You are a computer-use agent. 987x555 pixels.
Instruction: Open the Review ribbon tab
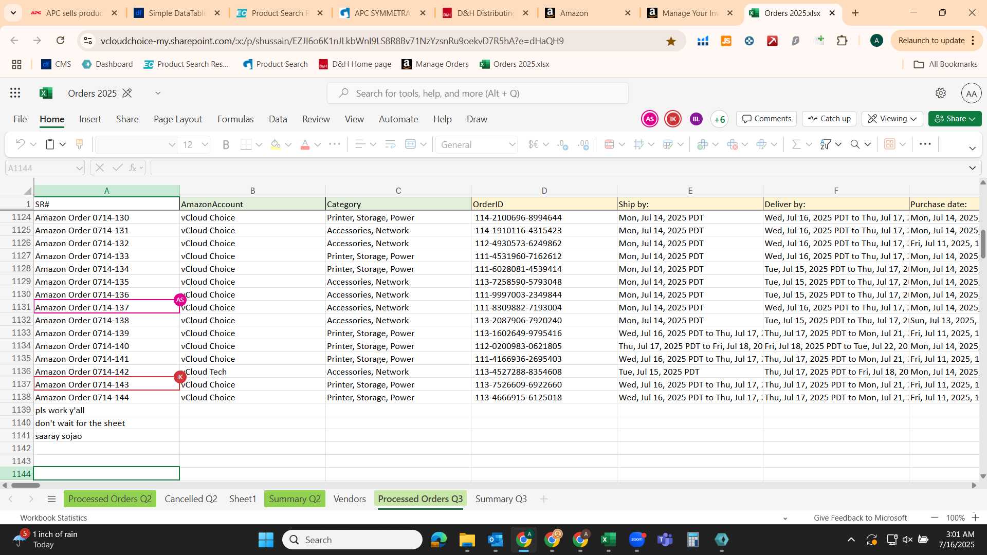316,119
